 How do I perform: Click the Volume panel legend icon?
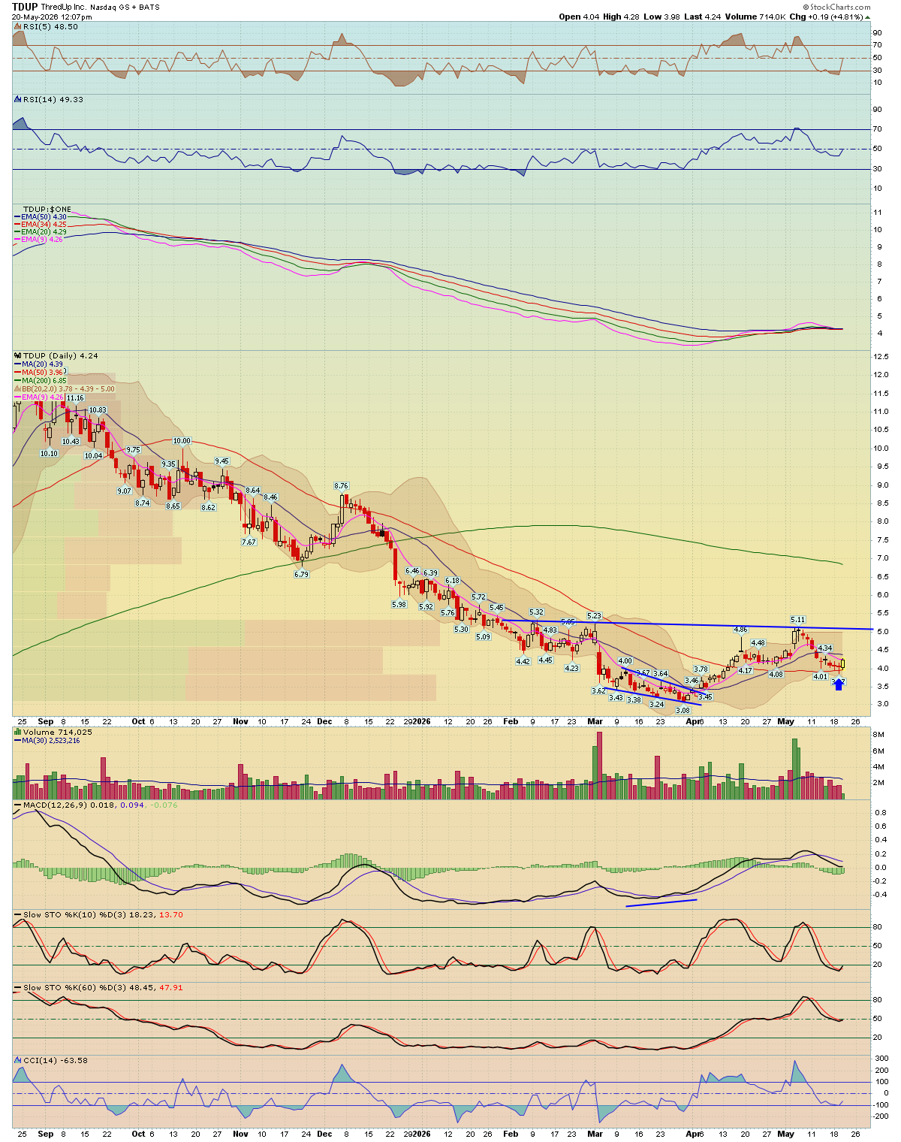pyautogui.click(x=17, y=732)
